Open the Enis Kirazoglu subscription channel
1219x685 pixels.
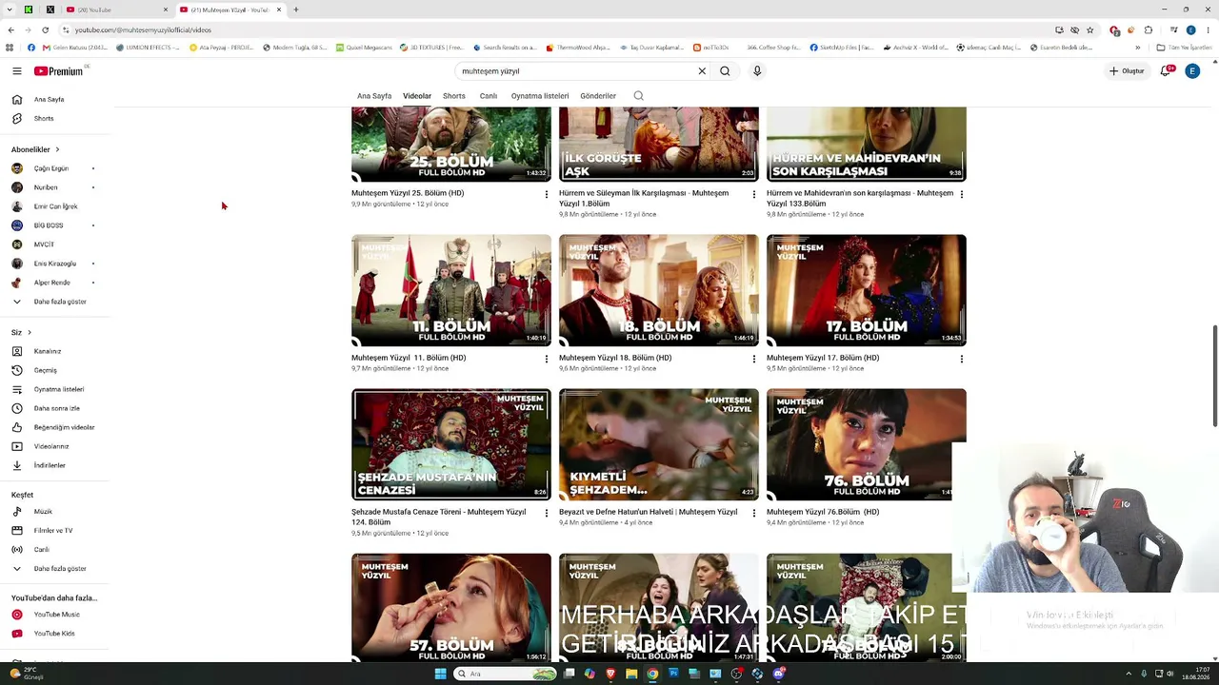[57, 264]
